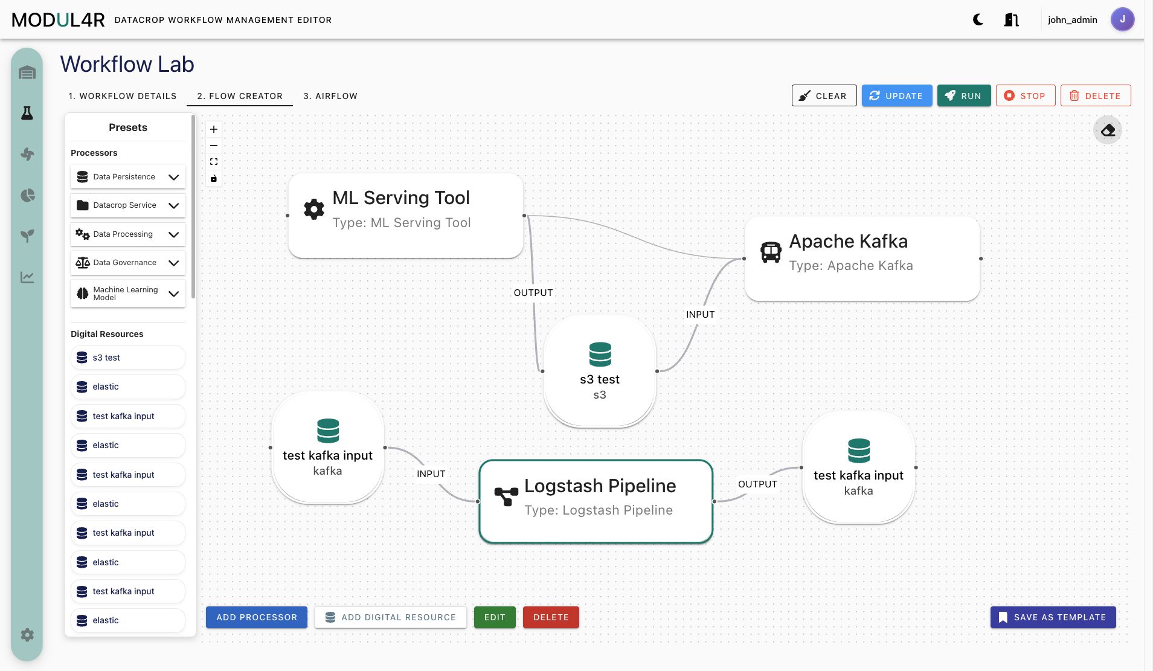Open the J user avatar
1153x671 pixels.
(x=1122, y=19)
